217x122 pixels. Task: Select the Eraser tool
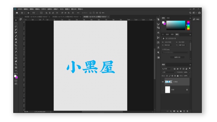point(16,42)
